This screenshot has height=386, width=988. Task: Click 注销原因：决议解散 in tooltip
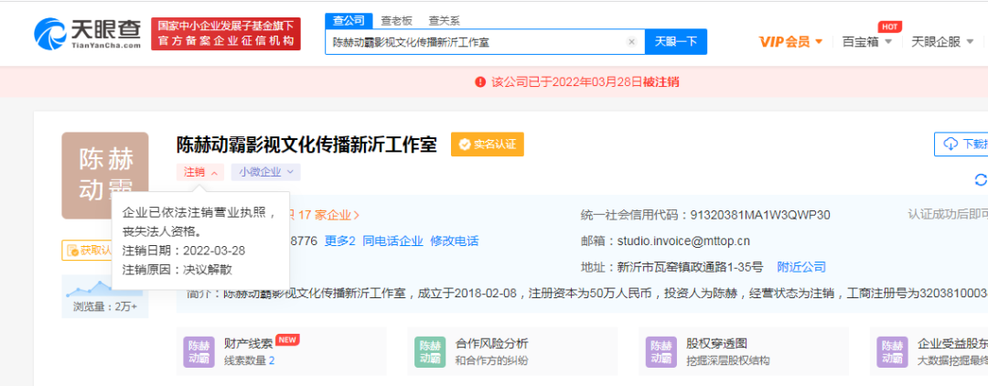click(177, 270)
